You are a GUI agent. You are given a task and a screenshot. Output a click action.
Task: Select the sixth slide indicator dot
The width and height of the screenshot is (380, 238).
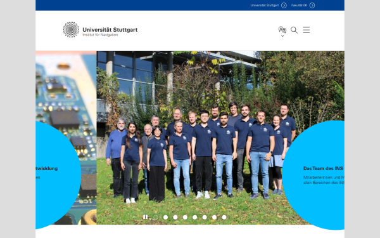pos(205,217)
